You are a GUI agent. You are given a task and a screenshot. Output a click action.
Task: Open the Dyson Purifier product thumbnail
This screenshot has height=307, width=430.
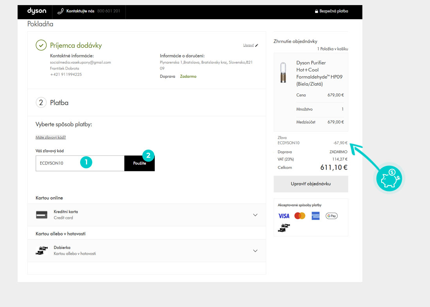[x=283, y=72]
